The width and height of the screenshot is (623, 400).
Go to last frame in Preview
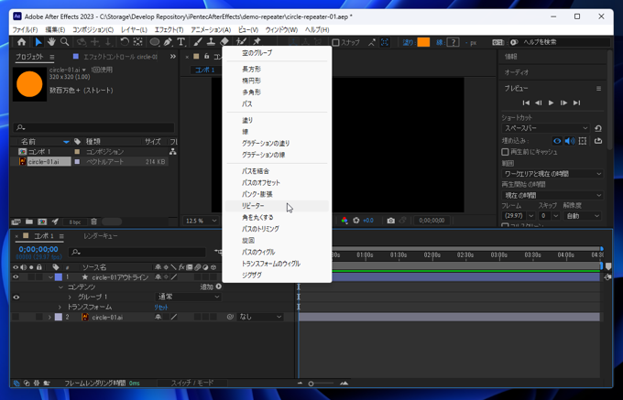click(576, 103)
